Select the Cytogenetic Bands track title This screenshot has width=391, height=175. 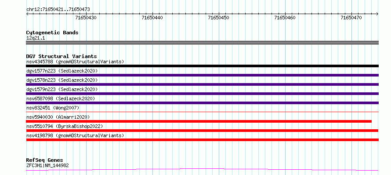click(x=52, y=33)
